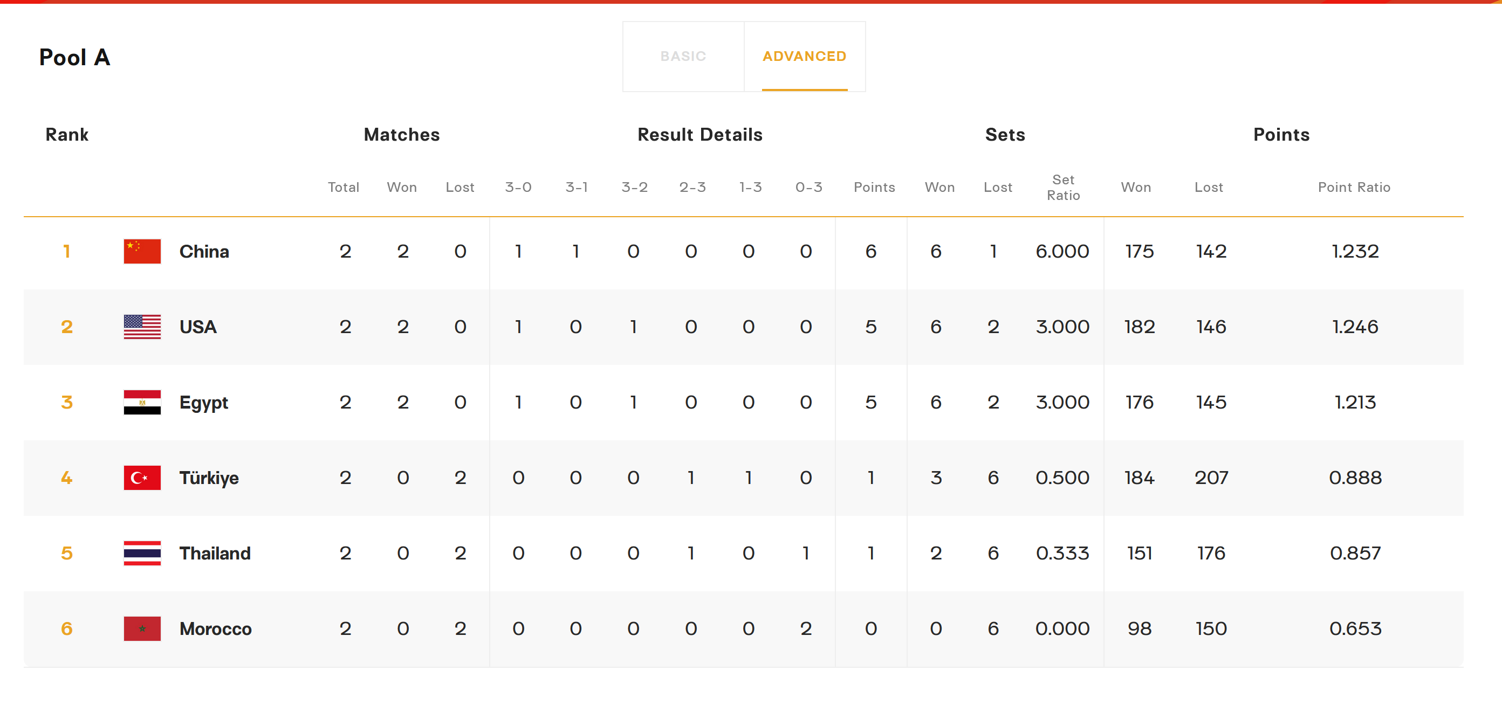The image size is (1502, 705).
Task: Click China's point ratio value 1.232
Action: click(x=1355, y=251)
